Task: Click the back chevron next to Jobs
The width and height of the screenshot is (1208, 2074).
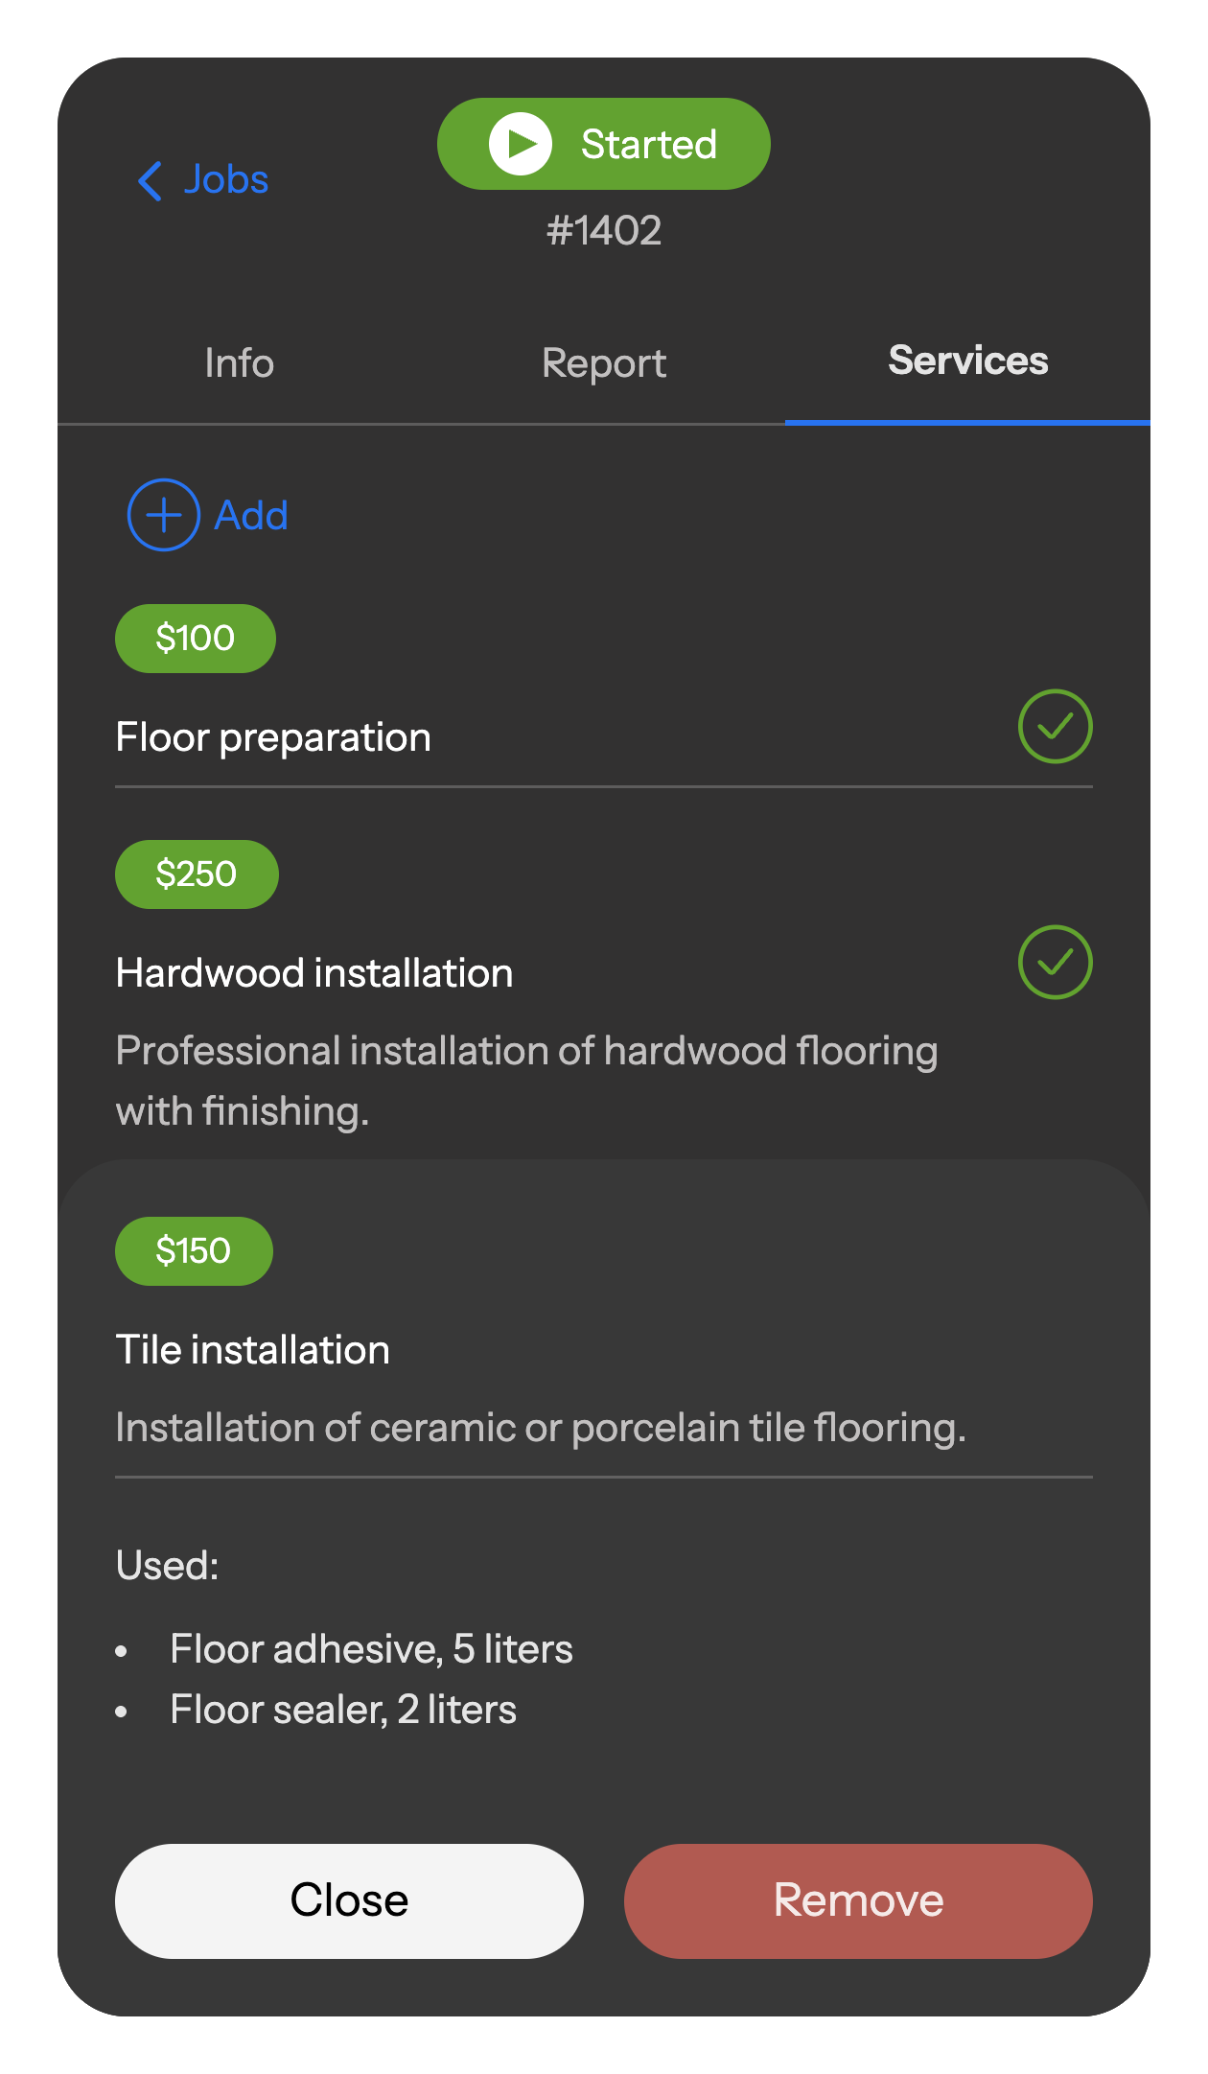Action: (x=151, y=180)
